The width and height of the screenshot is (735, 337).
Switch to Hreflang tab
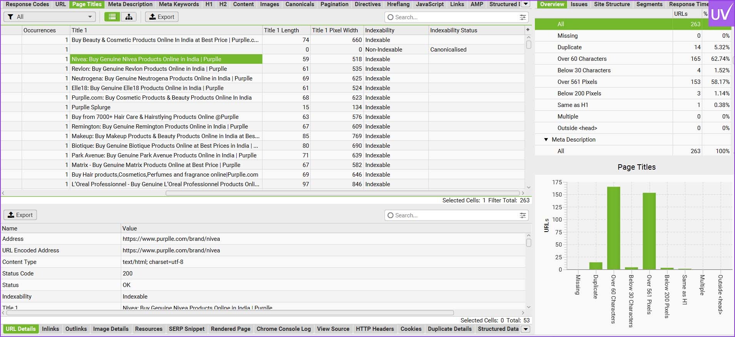coord(398,4)
